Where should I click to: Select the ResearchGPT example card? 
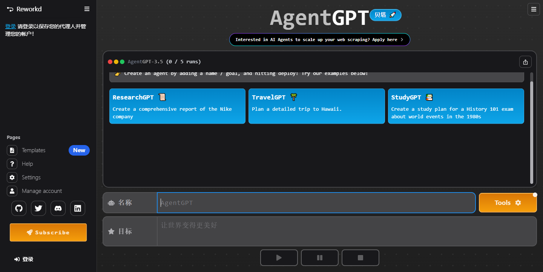(177, 106)
